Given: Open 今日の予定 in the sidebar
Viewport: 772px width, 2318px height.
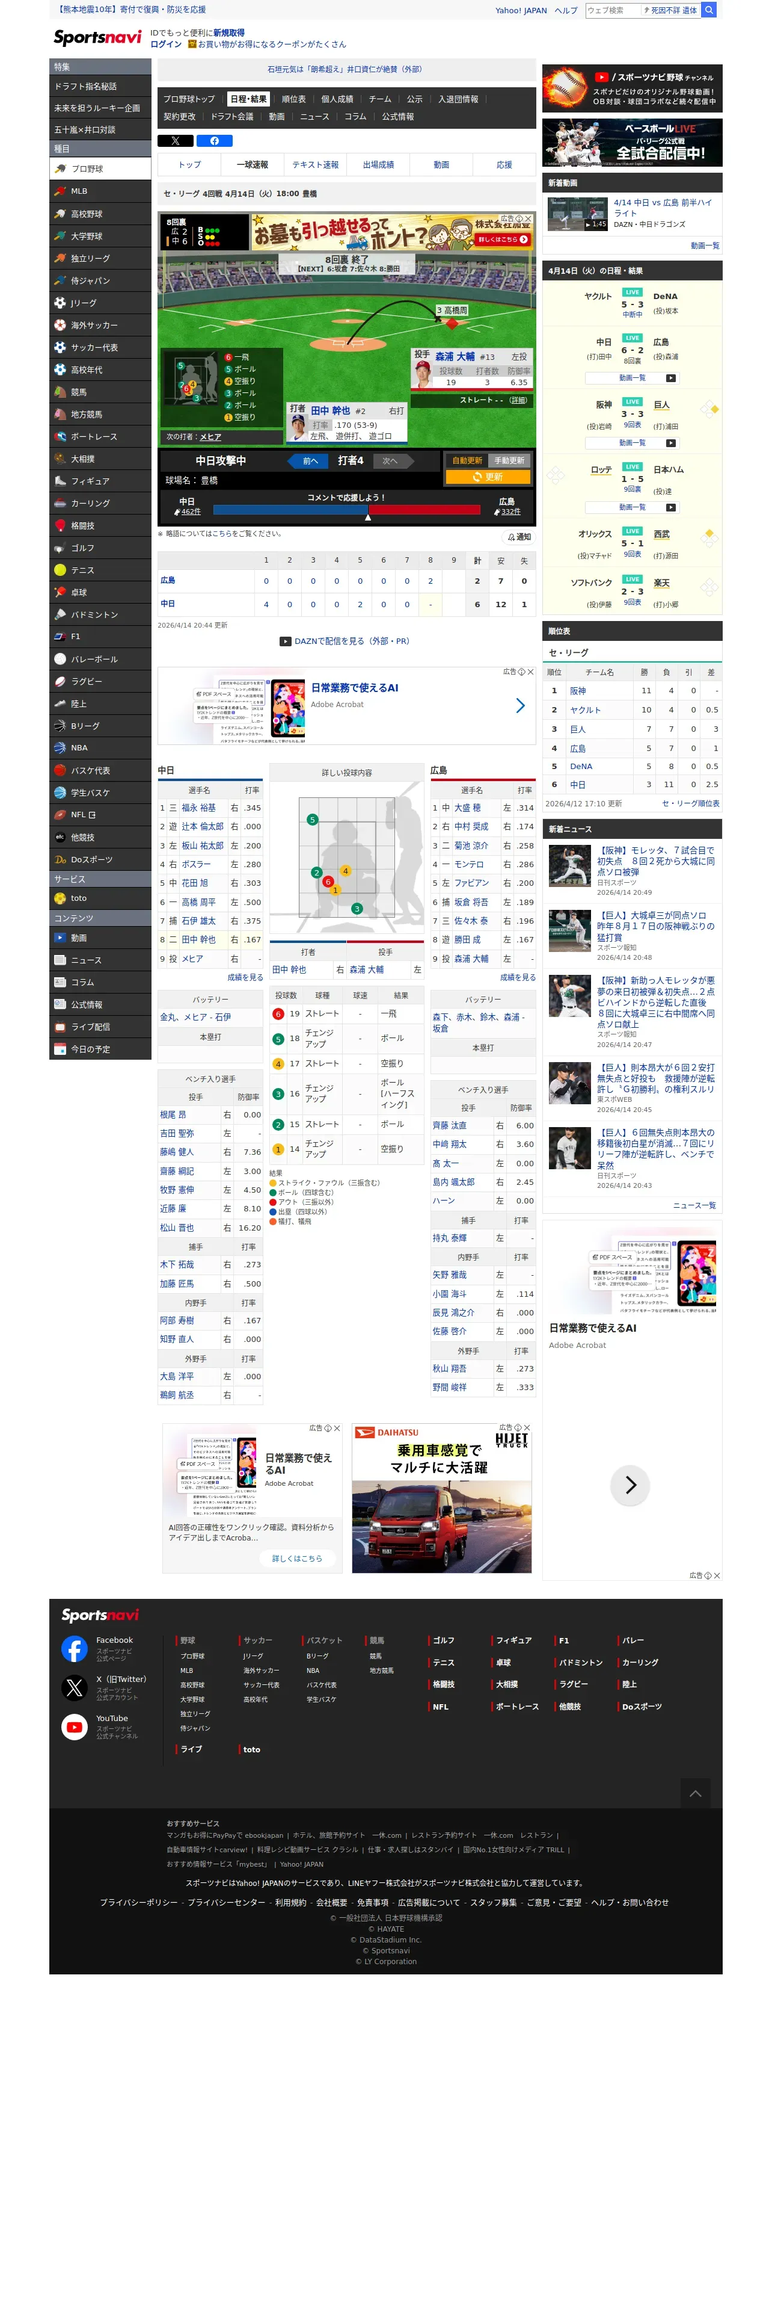Looking at the screenshot, I should [100, 1049].
